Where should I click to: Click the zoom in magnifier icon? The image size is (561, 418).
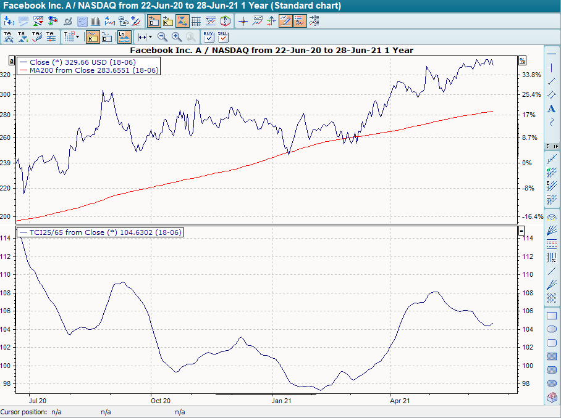[177, 37]
